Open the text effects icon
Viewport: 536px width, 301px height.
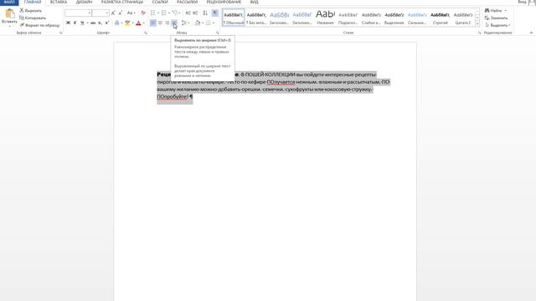[117, 23]
